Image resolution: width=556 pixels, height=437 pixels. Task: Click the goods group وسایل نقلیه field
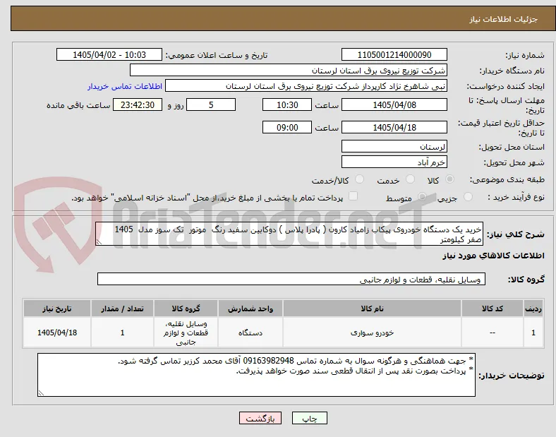(x=291, y=279)
